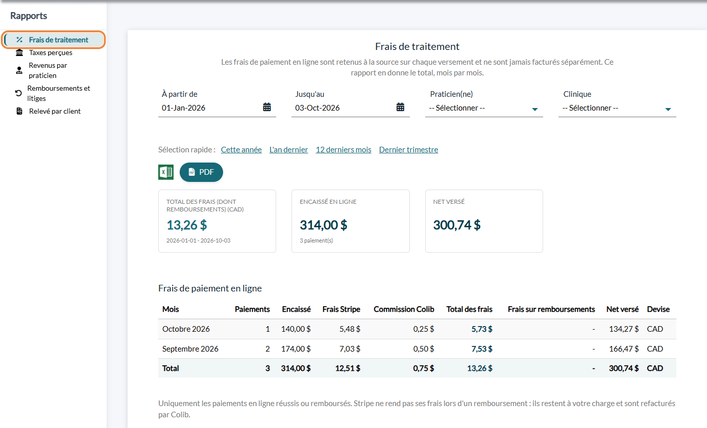
Task: Click the 166,47 $ net versé value
Action: (624, 349)
